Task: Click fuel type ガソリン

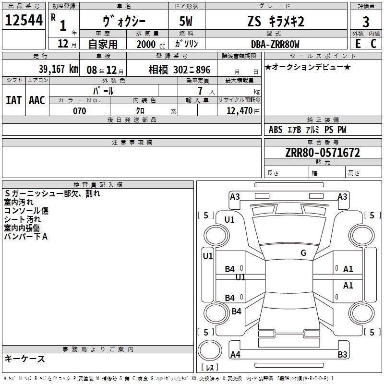Action: click(186, 44)
